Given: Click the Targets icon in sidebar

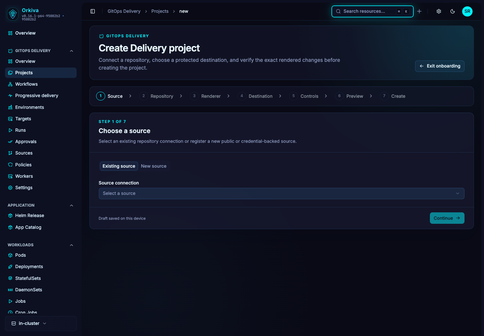Looking at the screenshot, I should [x=10, y=119].
